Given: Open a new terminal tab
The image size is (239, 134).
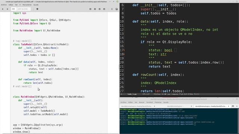Looking at the screenshot, I should pos(233,106).
